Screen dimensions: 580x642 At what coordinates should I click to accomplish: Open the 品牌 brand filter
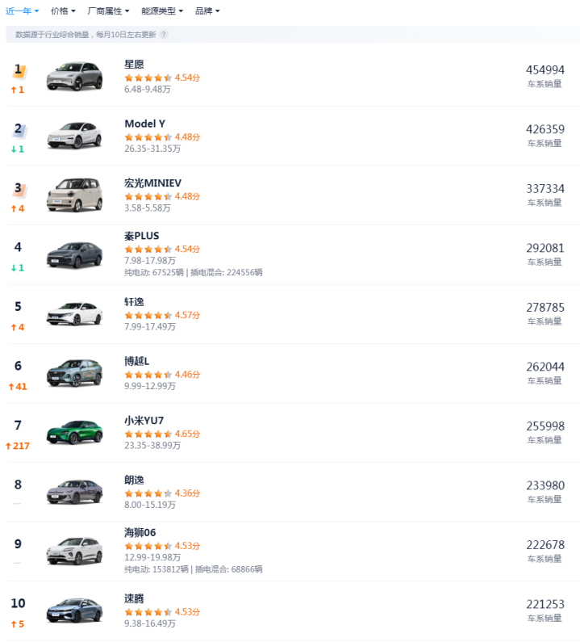[207, 11]
